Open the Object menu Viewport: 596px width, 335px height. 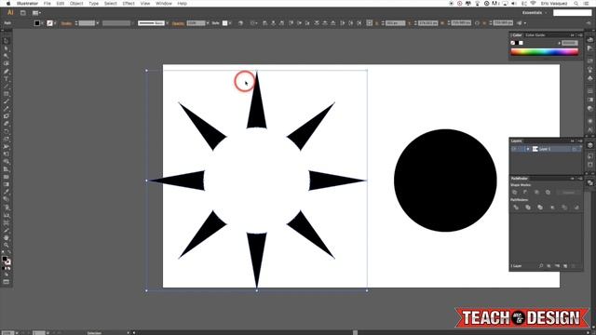point(76,4)
